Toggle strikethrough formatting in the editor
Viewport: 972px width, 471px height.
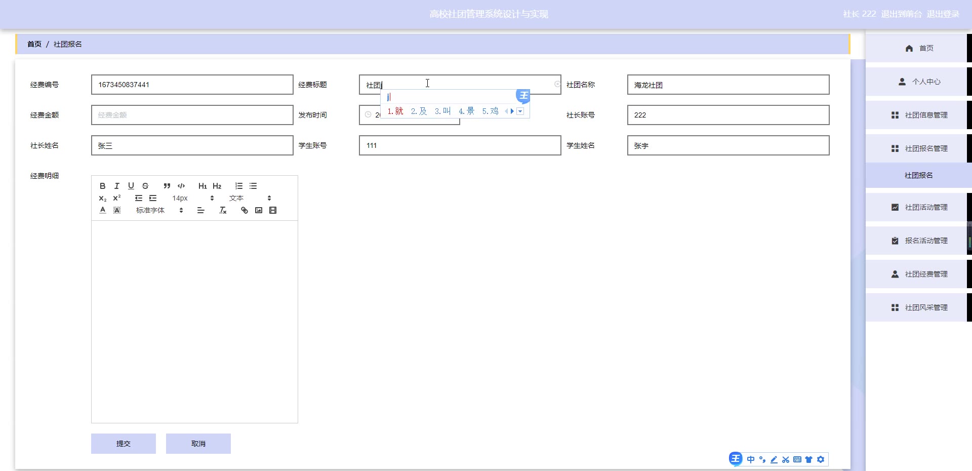(x=145, y=186)
